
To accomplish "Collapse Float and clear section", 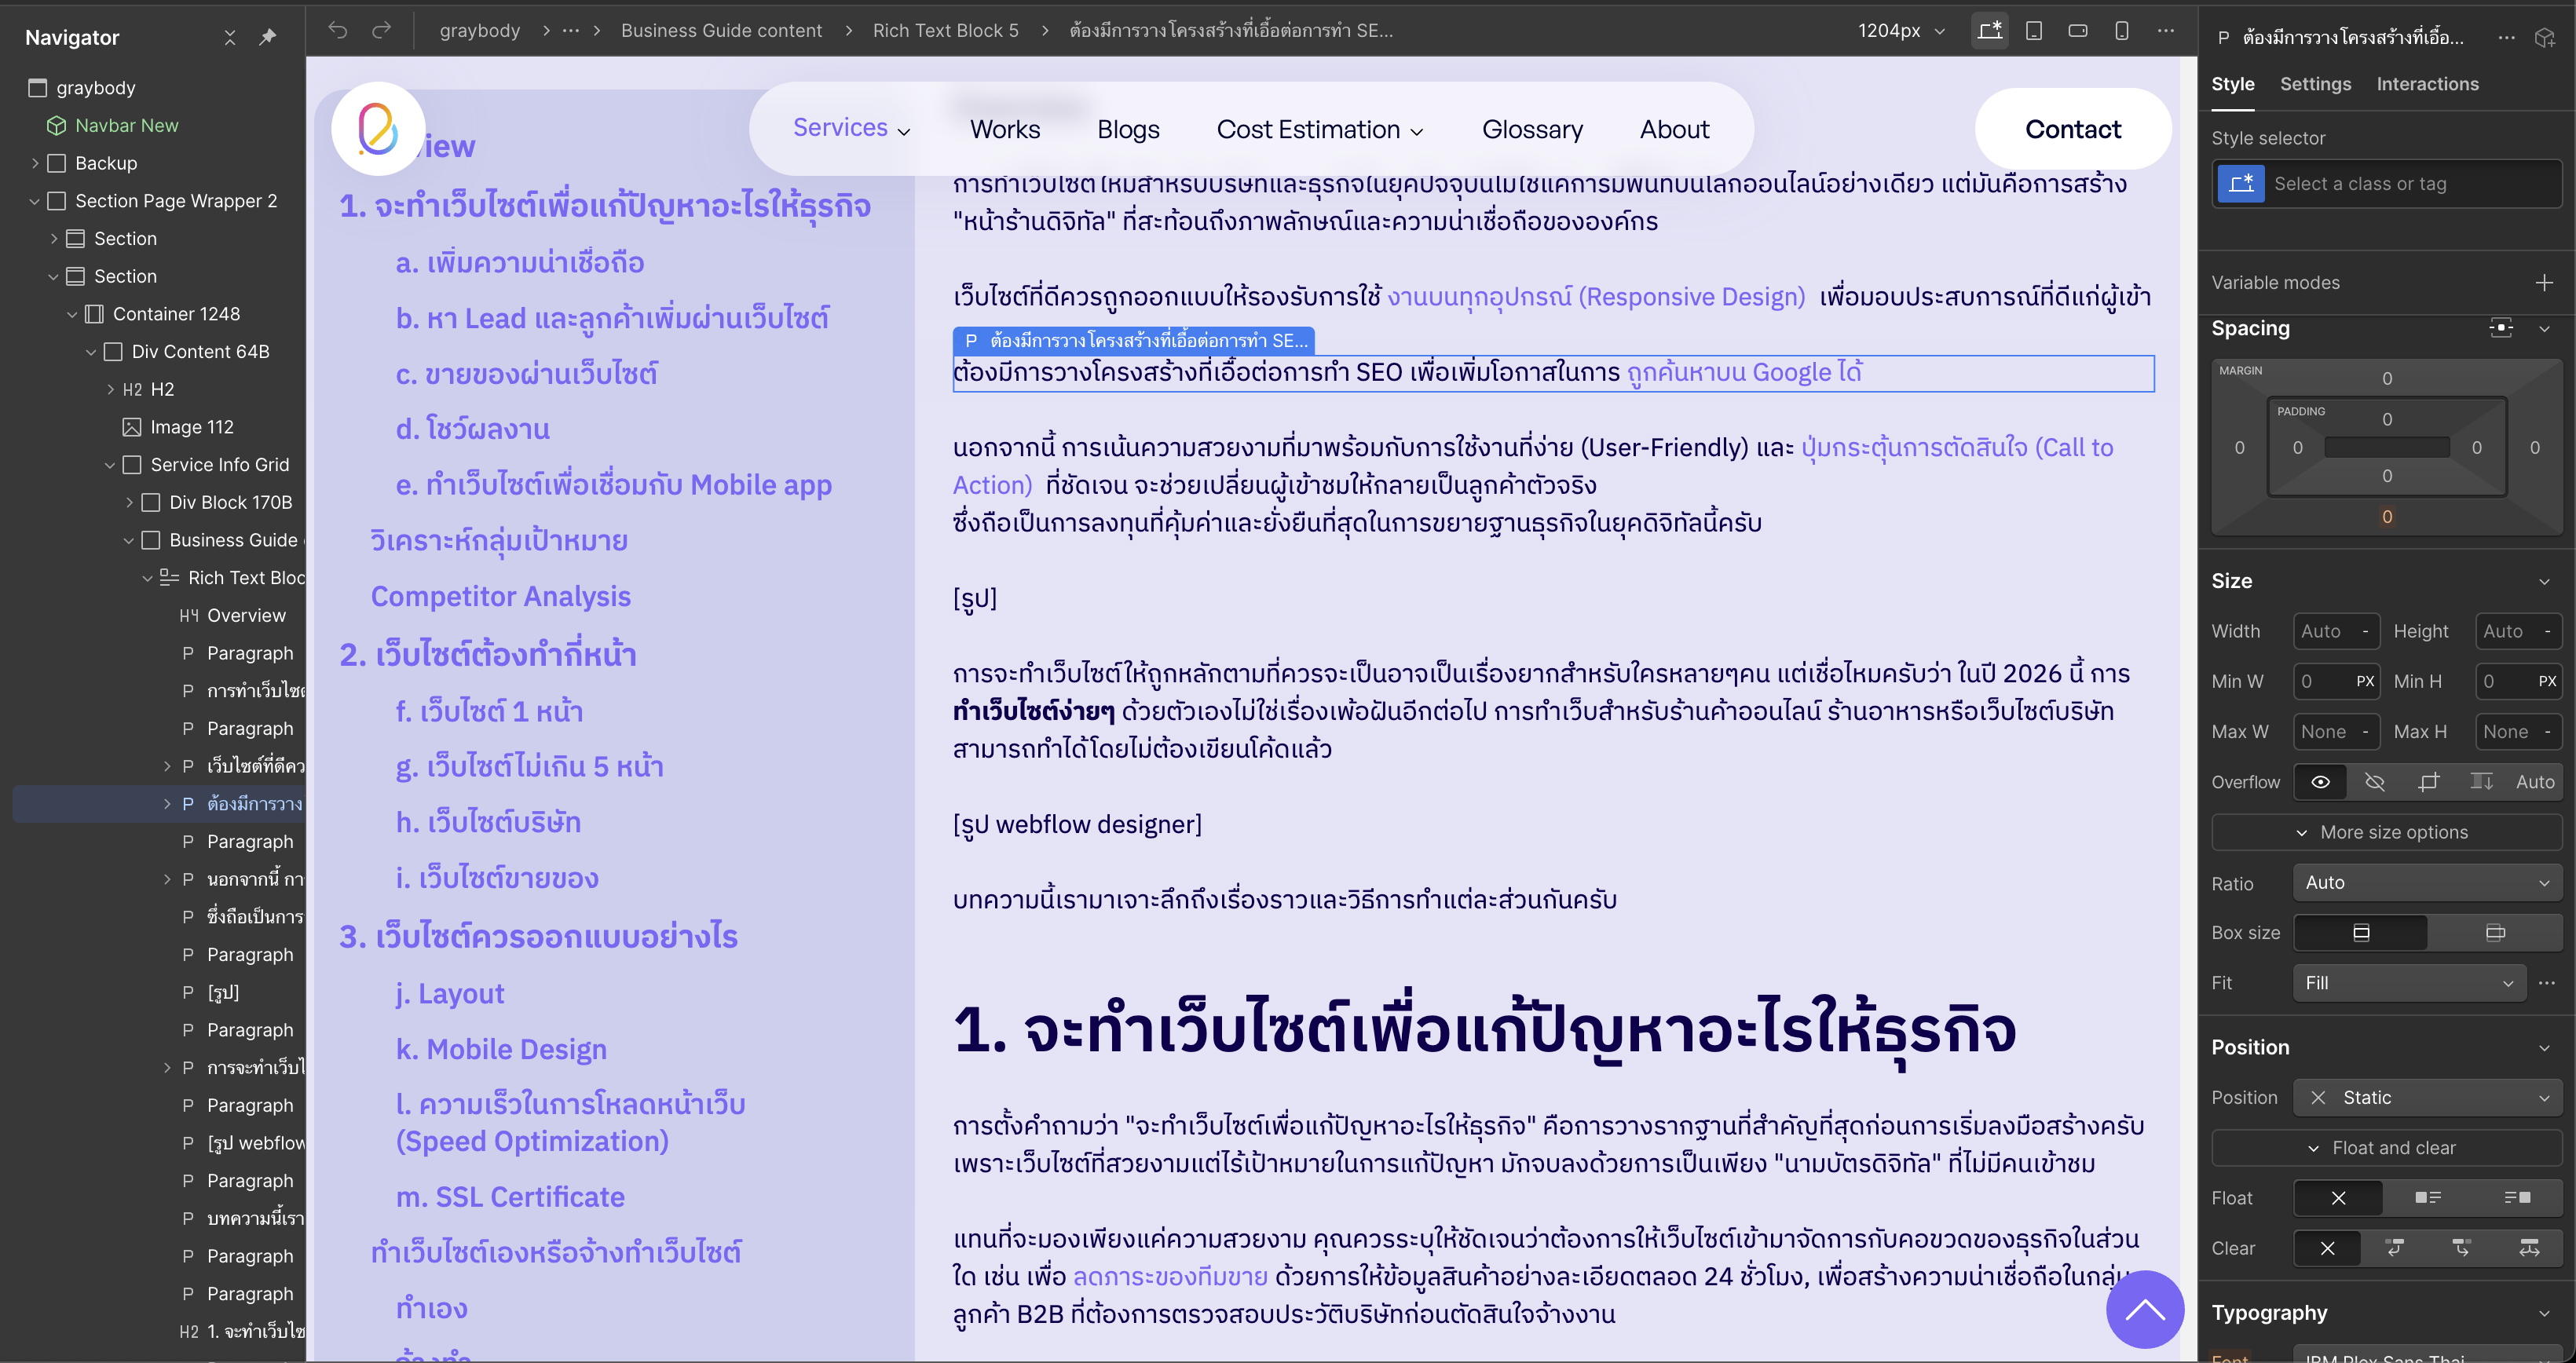I will pos(2386,1148).
